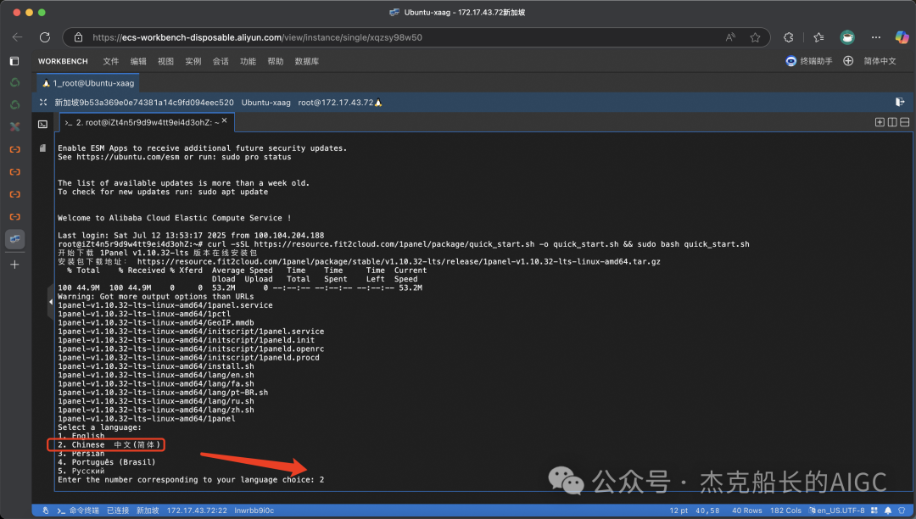Screen dimensions: 916x519
Task: Collapse the side panel with the left-edge arrow handle
Action: [x=51, y=302]
